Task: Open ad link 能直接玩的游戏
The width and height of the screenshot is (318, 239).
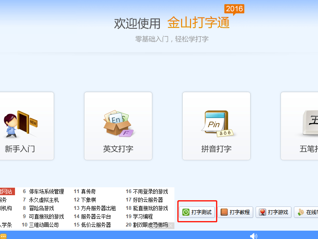Action: 150,208
